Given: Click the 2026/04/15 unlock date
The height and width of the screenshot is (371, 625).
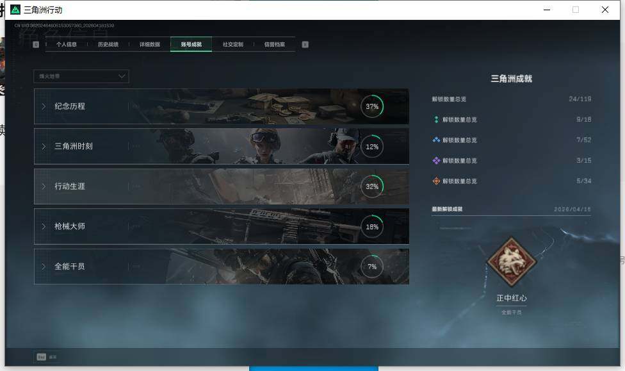Looking at the screenshot, I should pos(572,209).
